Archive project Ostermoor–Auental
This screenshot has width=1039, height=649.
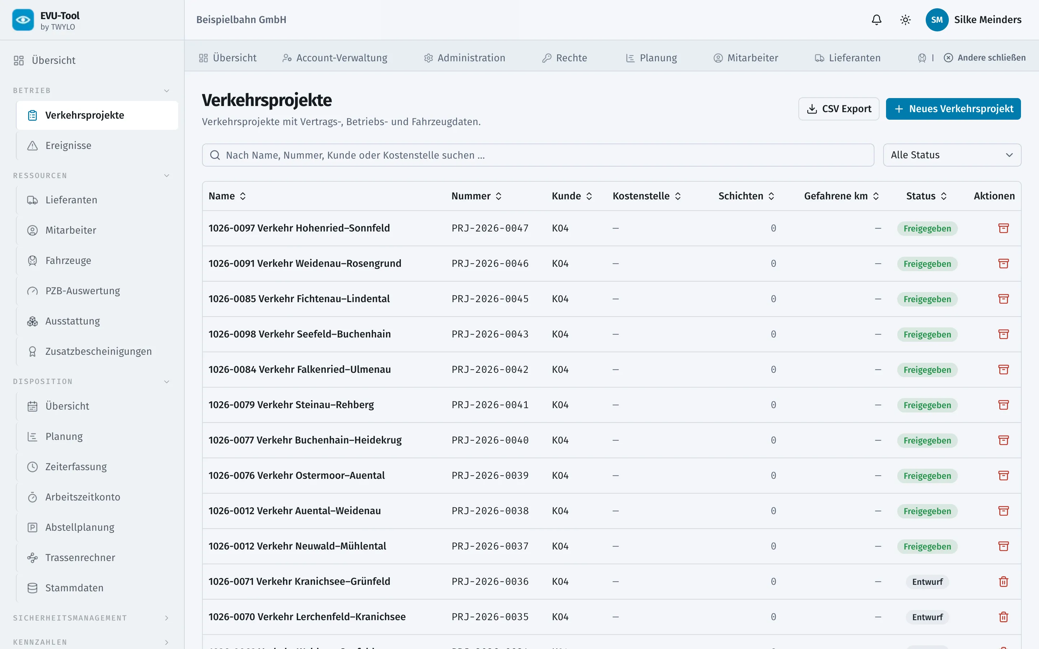1003,476
